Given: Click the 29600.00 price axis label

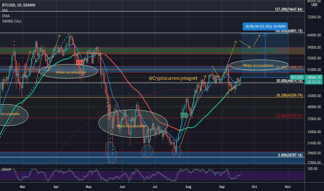Looking at the screenshot, I should tap(314, 153).
